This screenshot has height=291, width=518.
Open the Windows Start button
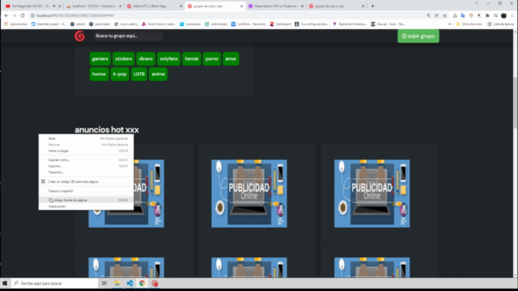tap(5, 284)
